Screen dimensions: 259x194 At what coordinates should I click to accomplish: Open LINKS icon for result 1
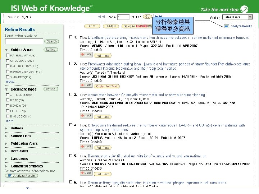(x=86, y=55)
